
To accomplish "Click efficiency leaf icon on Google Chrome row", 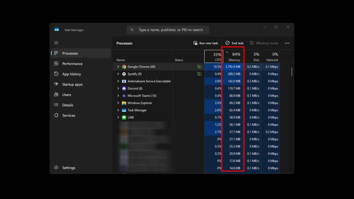I will [x=199, y=67].
